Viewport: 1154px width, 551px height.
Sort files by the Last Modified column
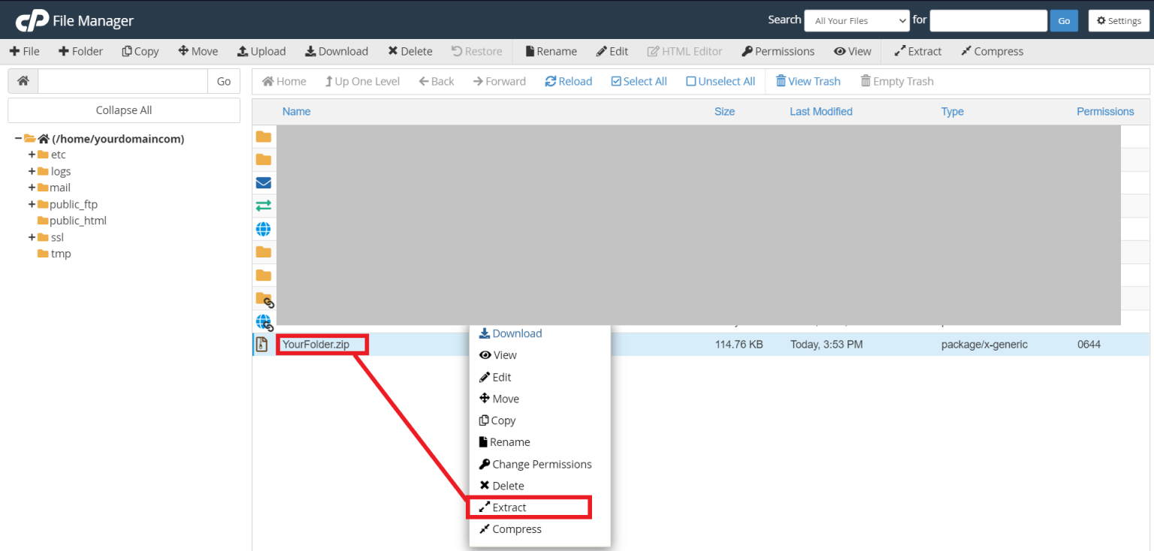tap(820, 111)
